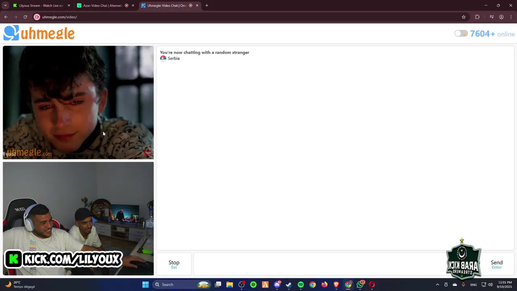Open Firefox from the taskbar
Image resolution: width=517 pixels, height=291 pixels.
click(x=324, y=285)
